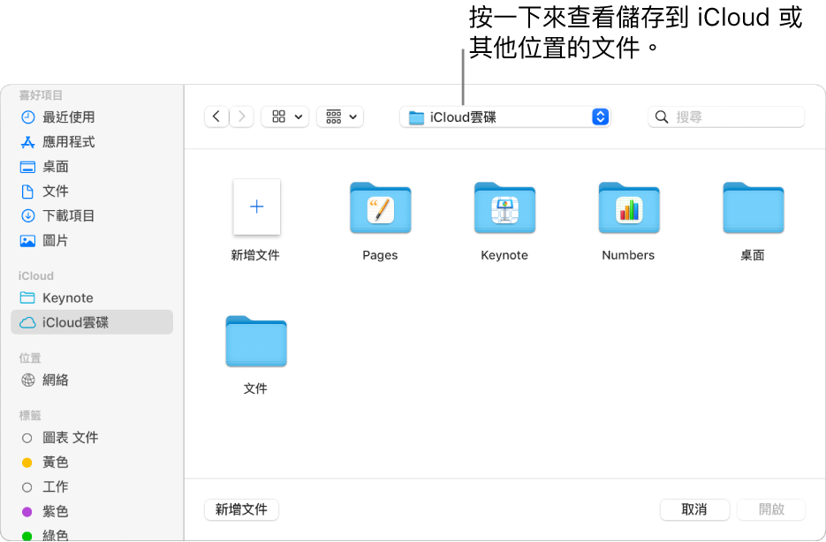Click the iCloud section header in sidebar
Viewport: 826px width, 542px height.
pyautogui.click(x=36, y=275)
